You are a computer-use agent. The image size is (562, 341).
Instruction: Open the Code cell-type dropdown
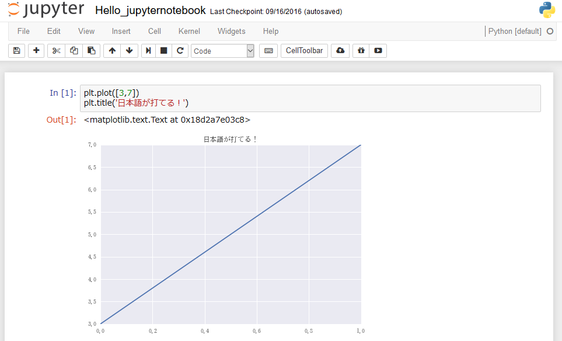click(x=222, y=51)
